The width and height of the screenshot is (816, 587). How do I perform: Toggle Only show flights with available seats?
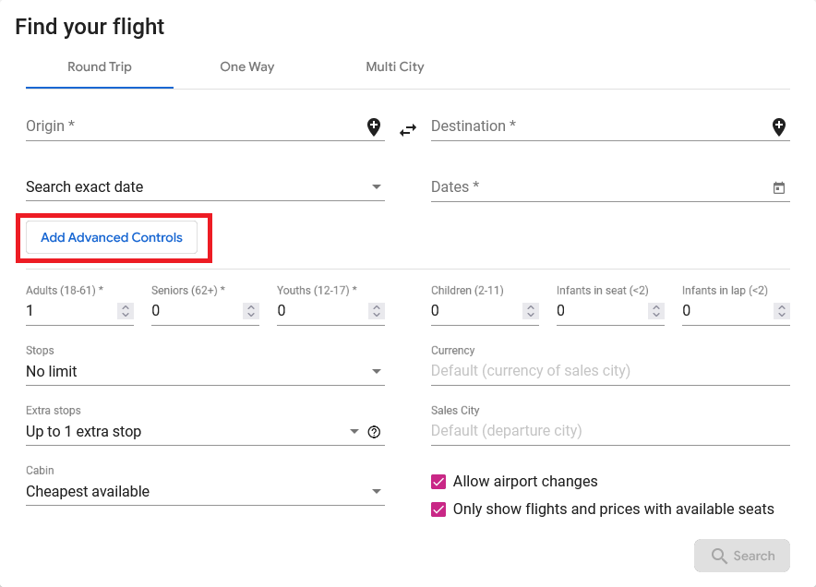438,509
